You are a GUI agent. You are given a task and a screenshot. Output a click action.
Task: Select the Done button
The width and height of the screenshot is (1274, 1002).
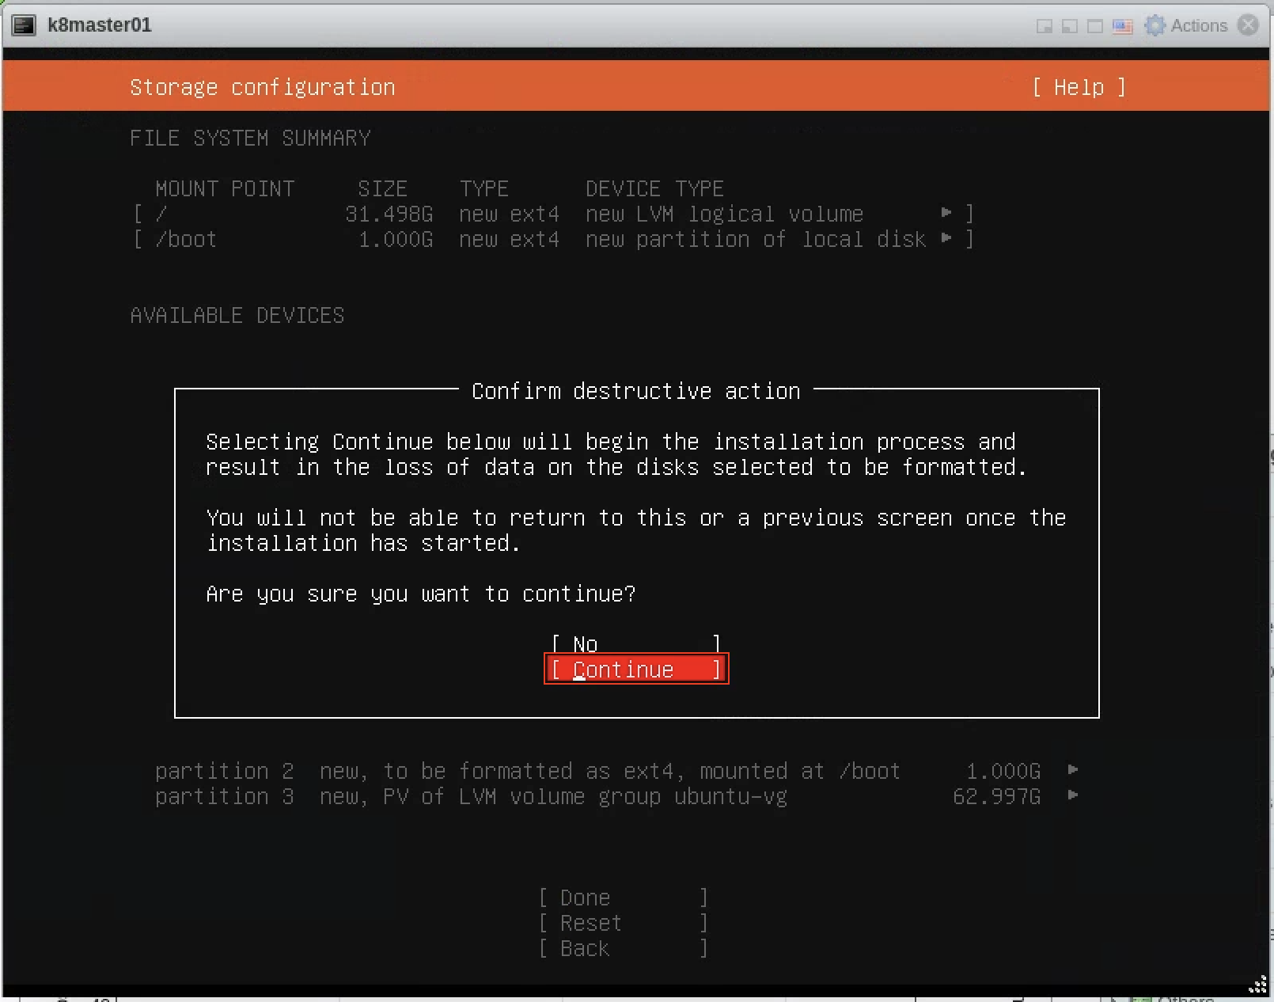click(623, 898)
